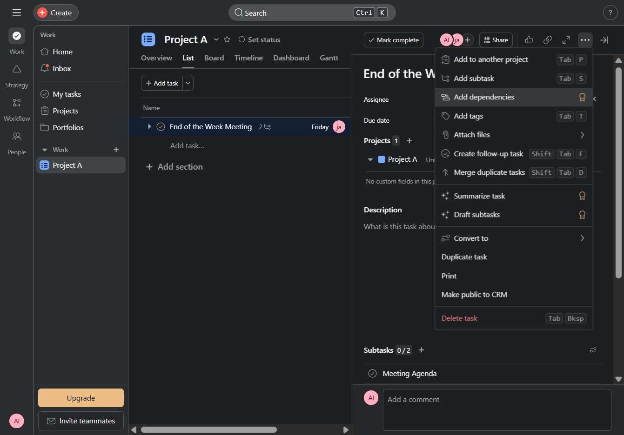Switch to the Gantt tab
This screenshot has width=624, height=435.
pyautogui.click(x=329, y=58)
